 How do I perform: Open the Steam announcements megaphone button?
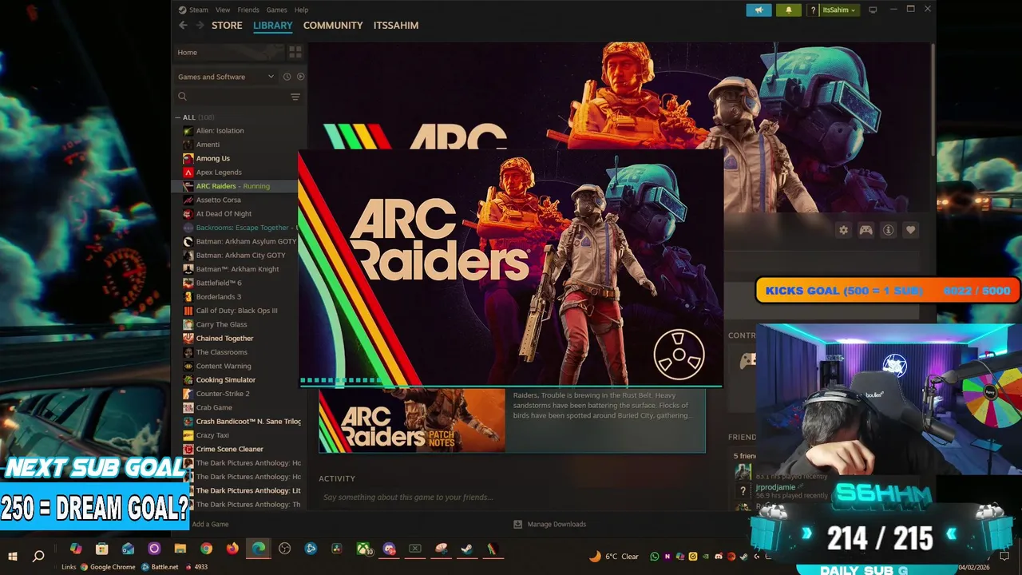759,10
